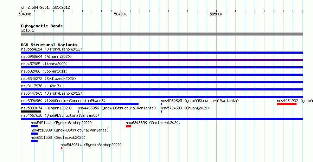
Task: Click nsv6340272 (Sedlazeck2020) label
Action: [49, 79]
